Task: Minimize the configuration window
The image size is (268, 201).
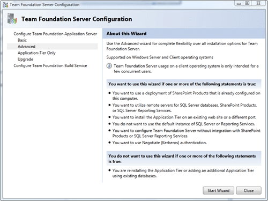Action: point(239,3)
